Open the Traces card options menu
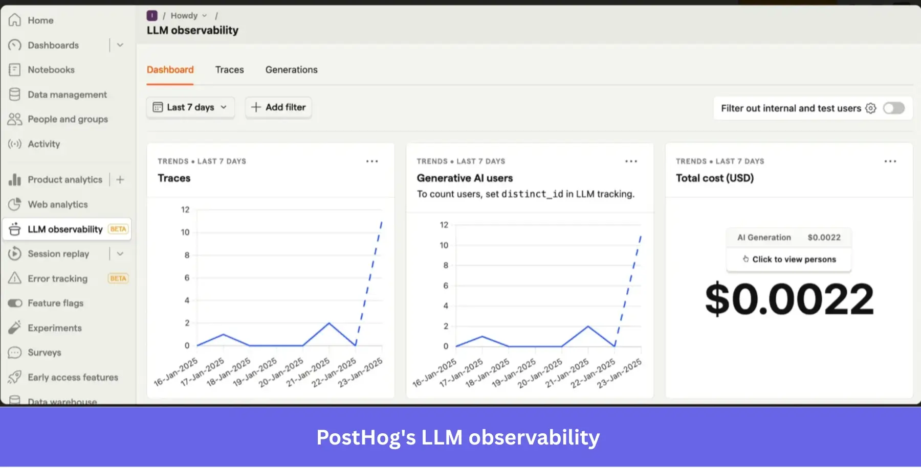This screenshot has height=468, width=921. (x=372, y=161)
